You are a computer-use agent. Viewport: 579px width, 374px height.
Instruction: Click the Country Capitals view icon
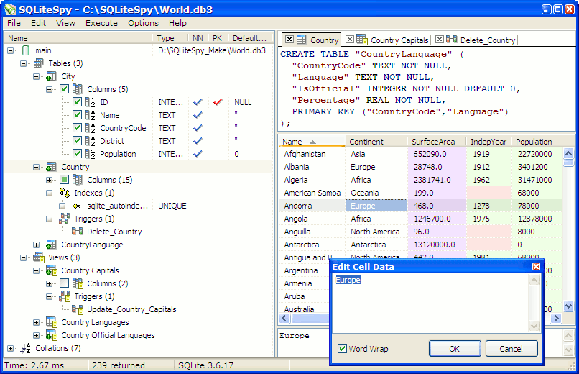tap(52, 270)
